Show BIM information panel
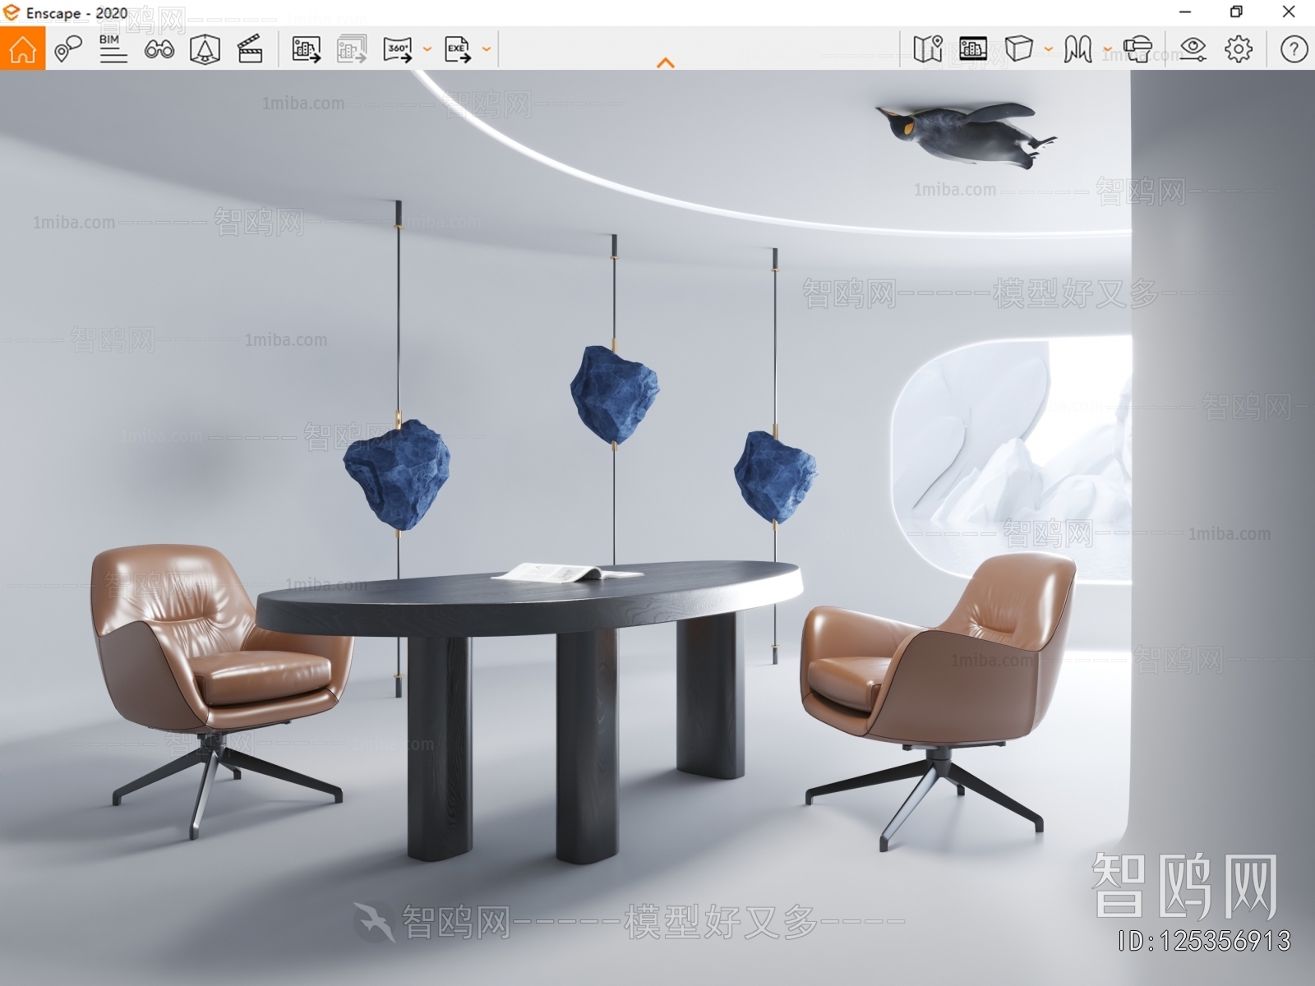The height and width of the screenshot is (986, 1315). coord(113,49)
